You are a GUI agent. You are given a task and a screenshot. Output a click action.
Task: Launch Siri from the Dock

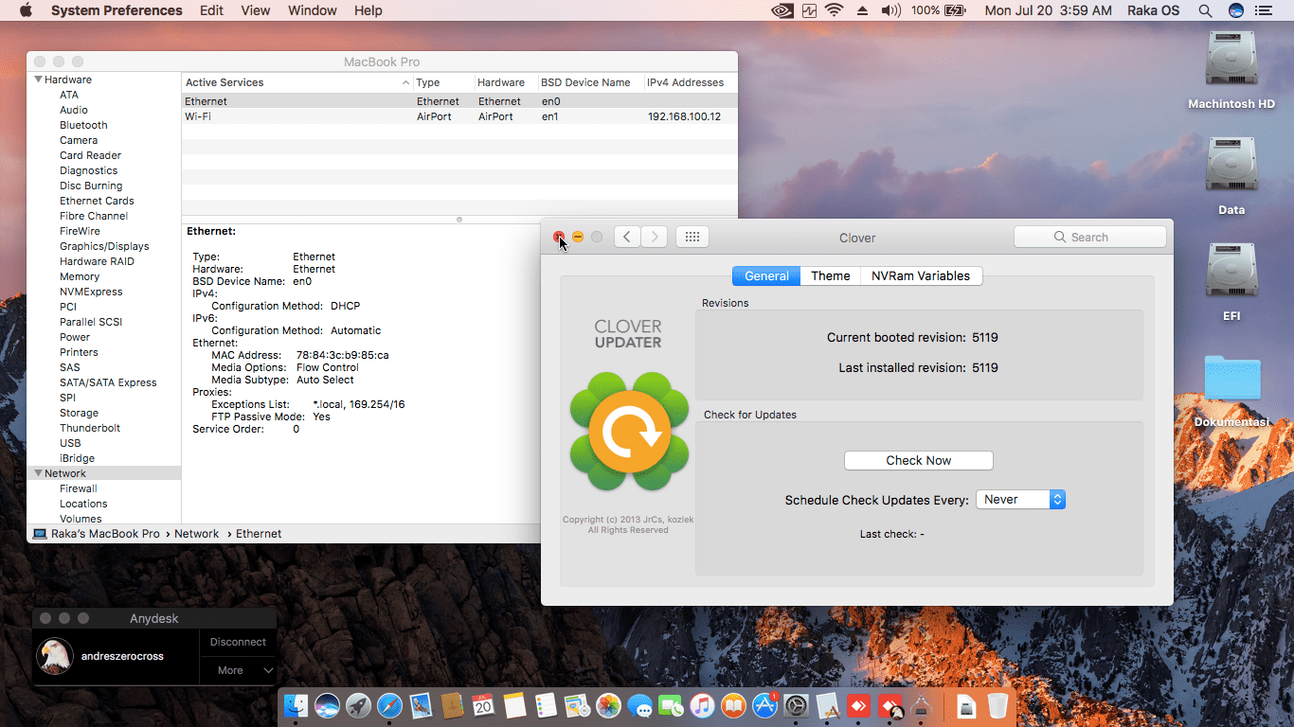328,705
